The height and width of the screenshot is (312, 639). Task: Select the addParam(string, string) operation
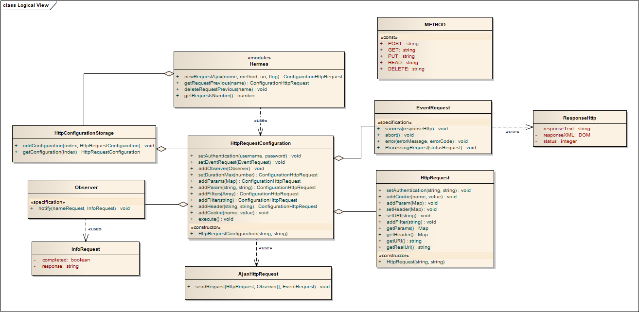(257, 188)
